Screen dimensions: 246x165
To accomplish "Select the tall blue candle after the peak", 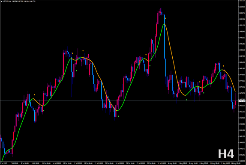I will (165, 37).
